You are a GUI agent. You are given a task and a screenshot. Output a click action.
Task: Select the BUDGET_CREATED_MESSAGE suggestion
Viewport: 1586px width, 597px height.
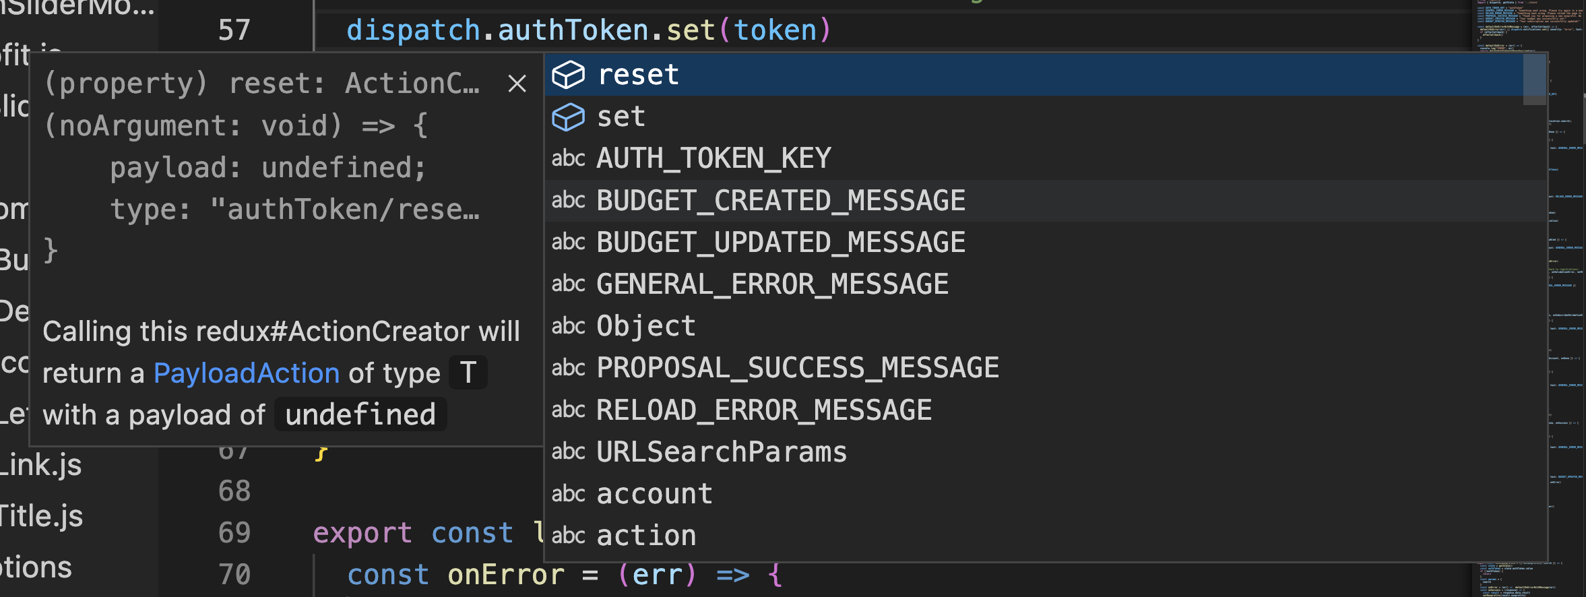click(x=780, y=199)
